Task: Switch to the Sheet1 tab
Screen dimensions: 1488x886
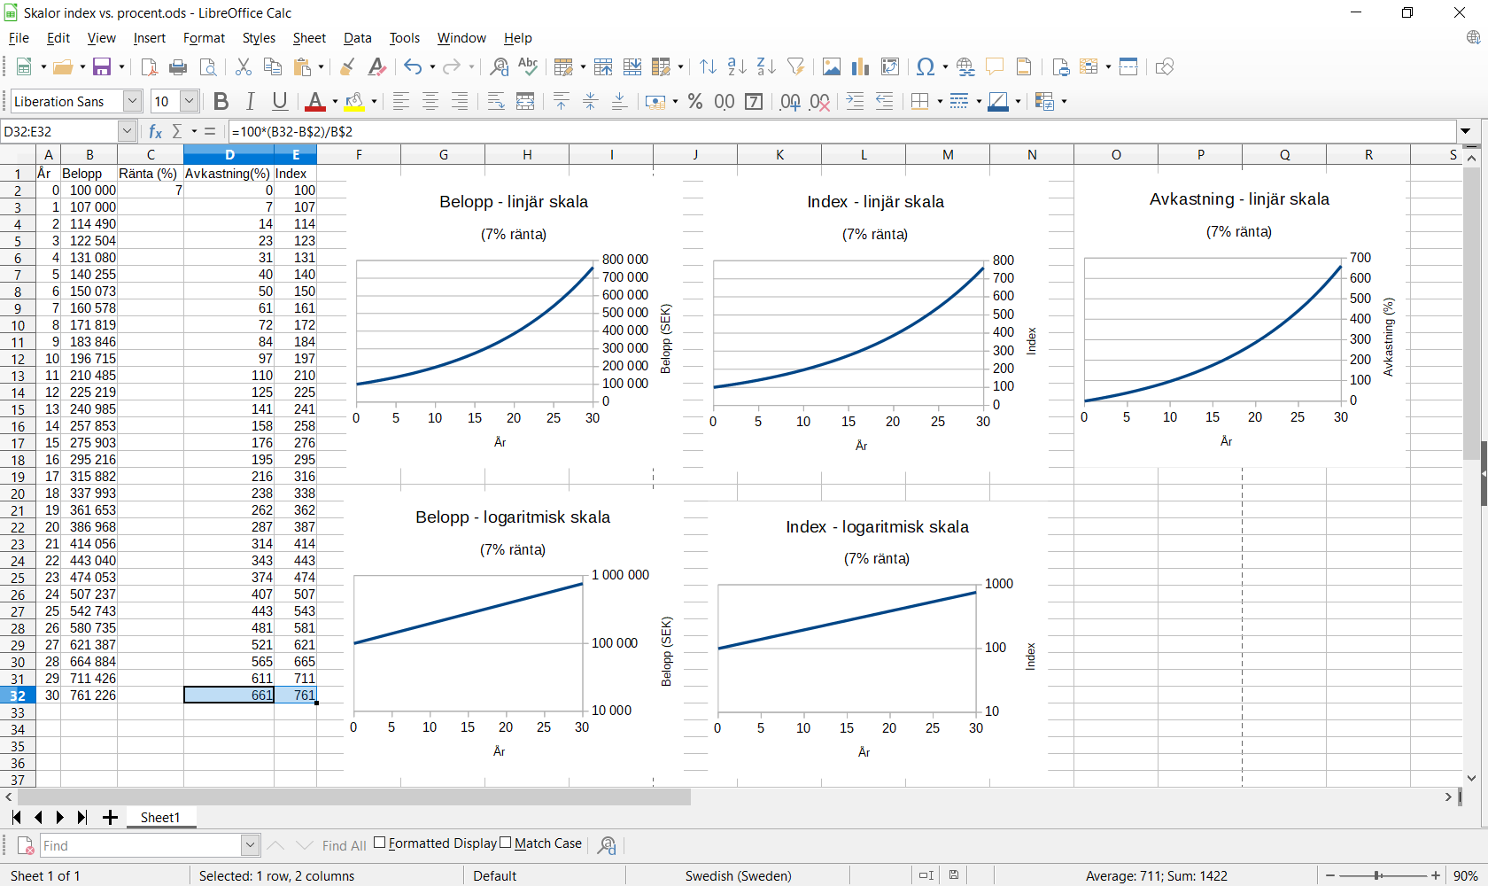Action: coord(159,817)
